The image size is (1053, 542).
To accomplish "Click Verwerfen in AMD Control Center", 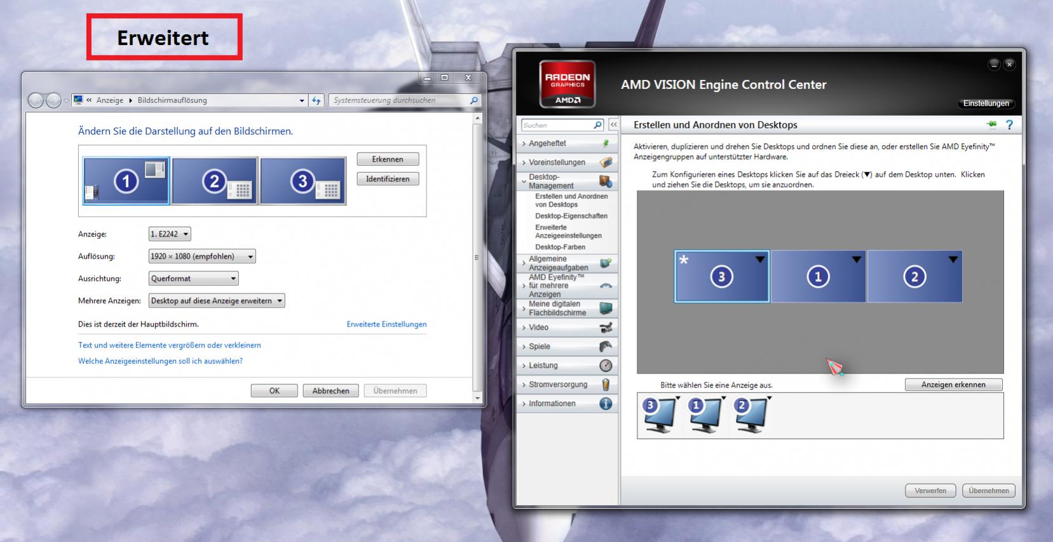I will (930, 491).
